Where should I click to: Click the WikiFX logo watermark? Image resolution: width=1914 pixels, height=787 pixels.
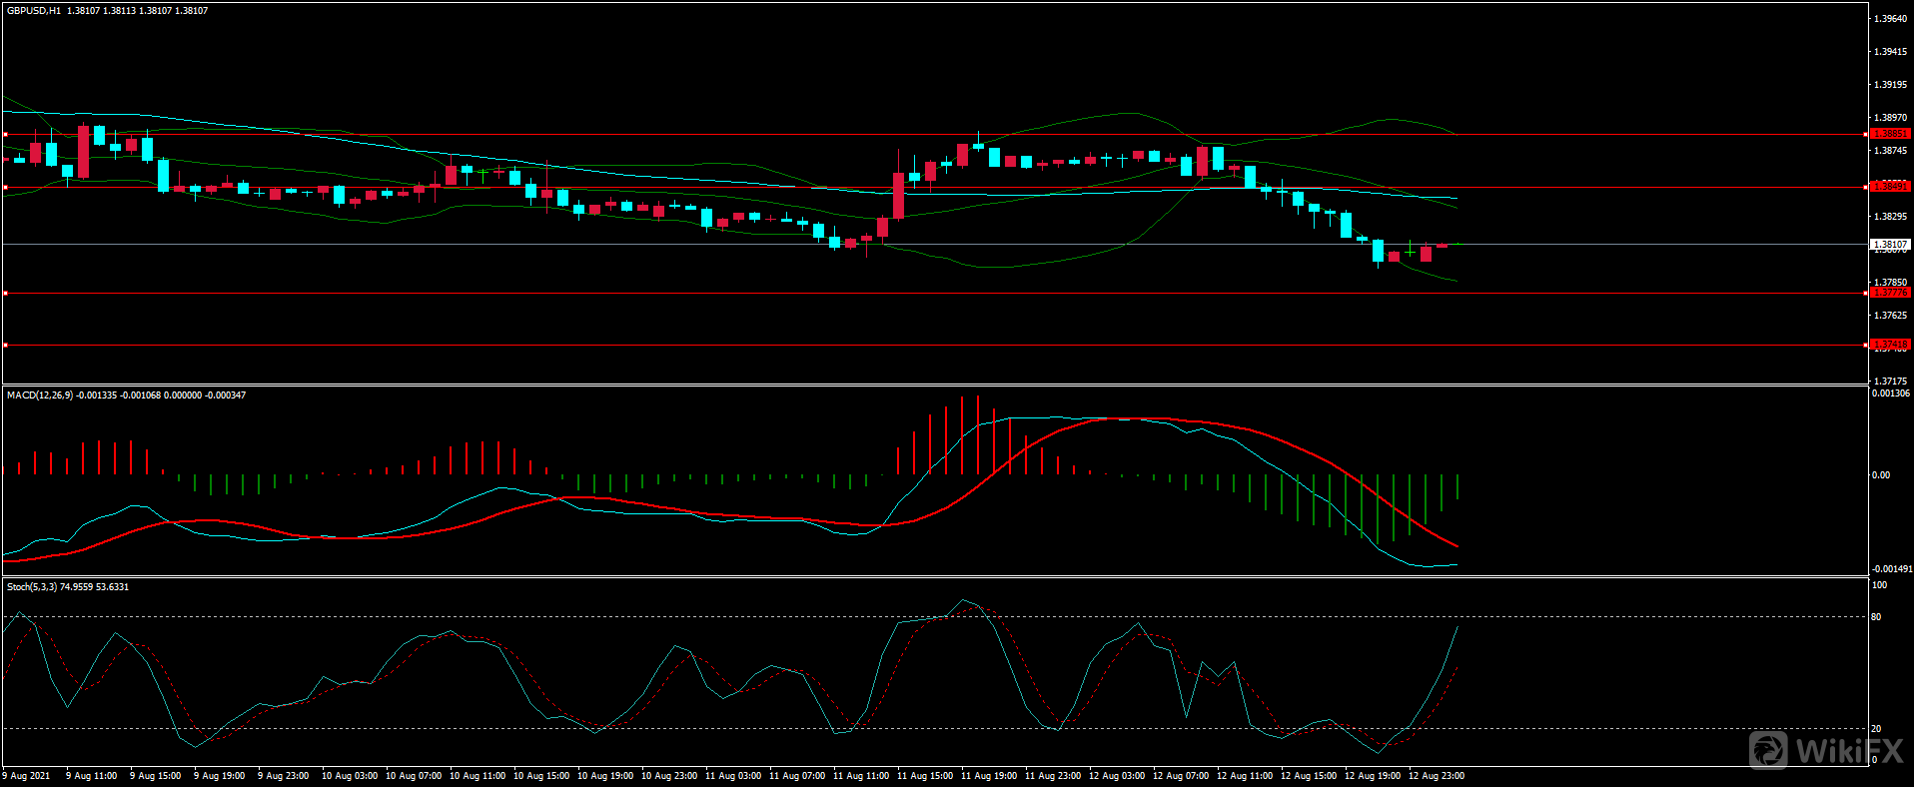(x=1827, y=750)
